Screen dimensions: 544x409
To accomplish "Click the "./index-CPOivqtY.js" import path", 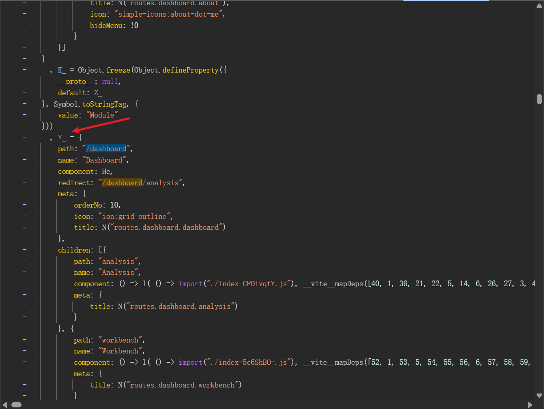I will click(x=247, y=284).
